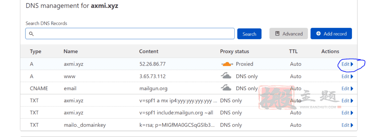Viewport: 372px width, 137px height.
Task: Click the grey cloud icon in the www row
Action: pyautogui.click(x=226, y=76)
